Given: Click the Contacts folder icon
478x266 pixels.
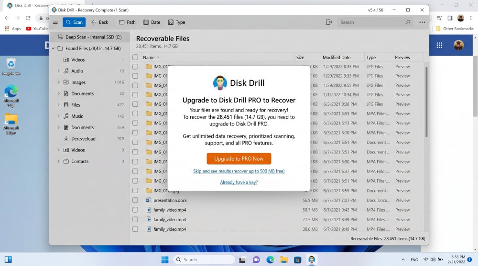Looking at the screenshot, I should 66,161.
